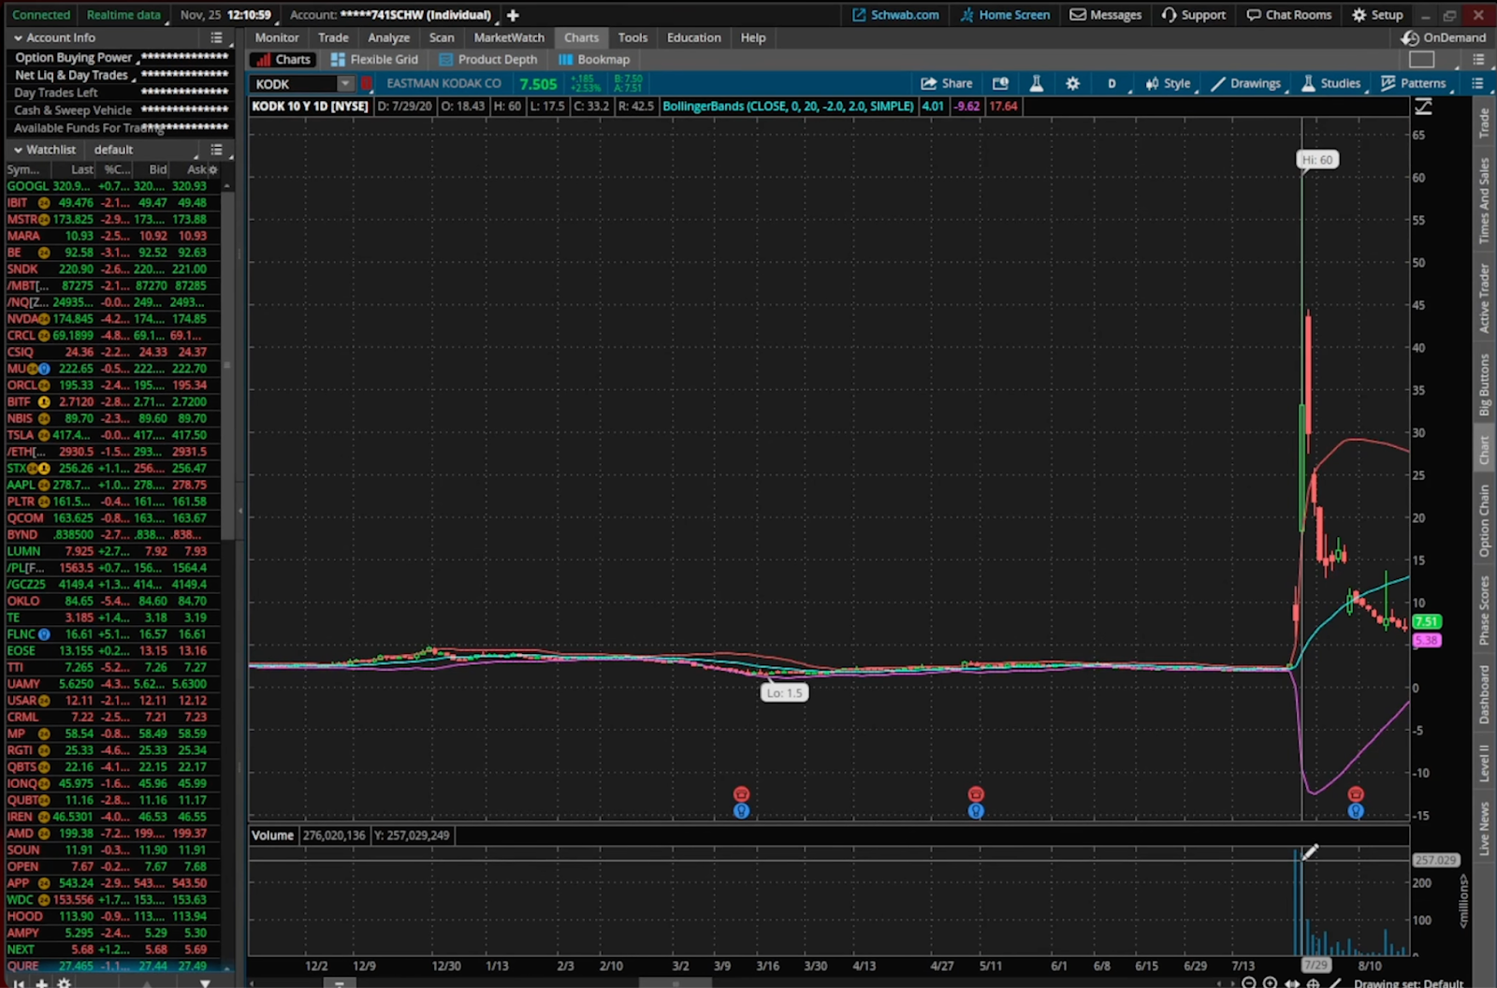The height and width of the screenshot is (988, 1497).
Task: Switch to the Scan tab
Action: click(x=442, y=37)
